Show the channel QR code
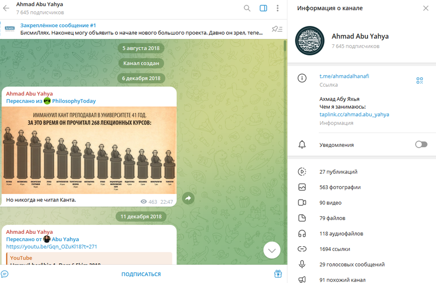Image resolution: width=436 pixels, height=283 pixels. click(x=419, y=80)
